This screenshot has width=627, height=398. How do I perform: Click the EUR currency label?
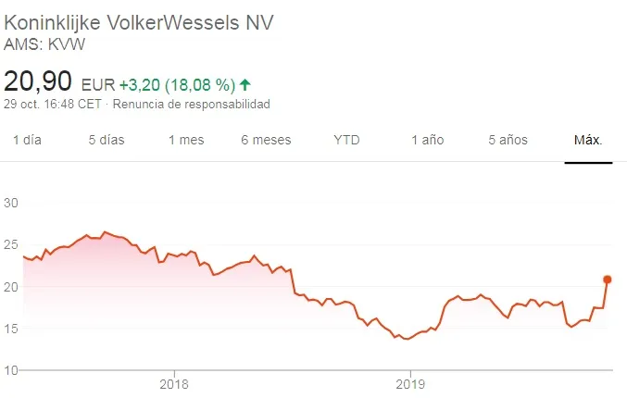pyautogui.click(x=98, y=83)
